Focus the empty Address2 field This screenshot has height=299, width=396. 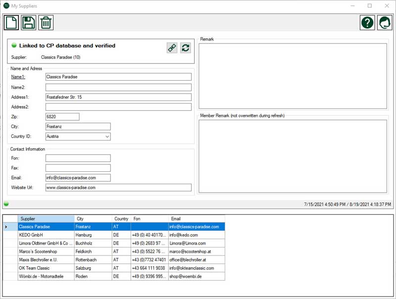pyautogui.click(x=118, y=107)
